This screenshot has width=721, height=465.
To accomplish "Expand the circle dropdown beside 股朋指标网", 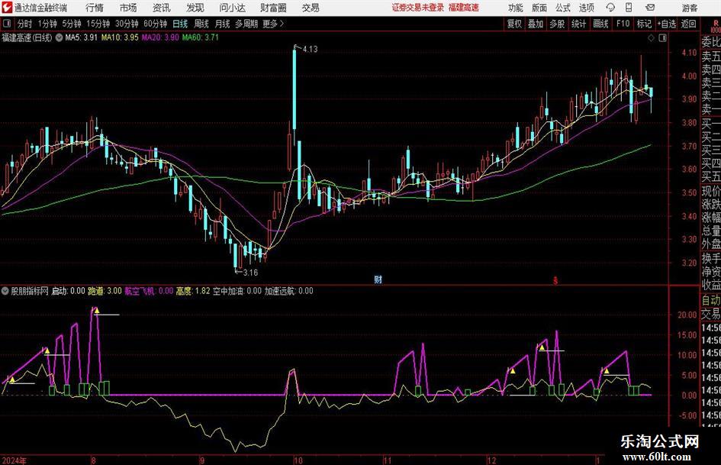I will point(5,291).
